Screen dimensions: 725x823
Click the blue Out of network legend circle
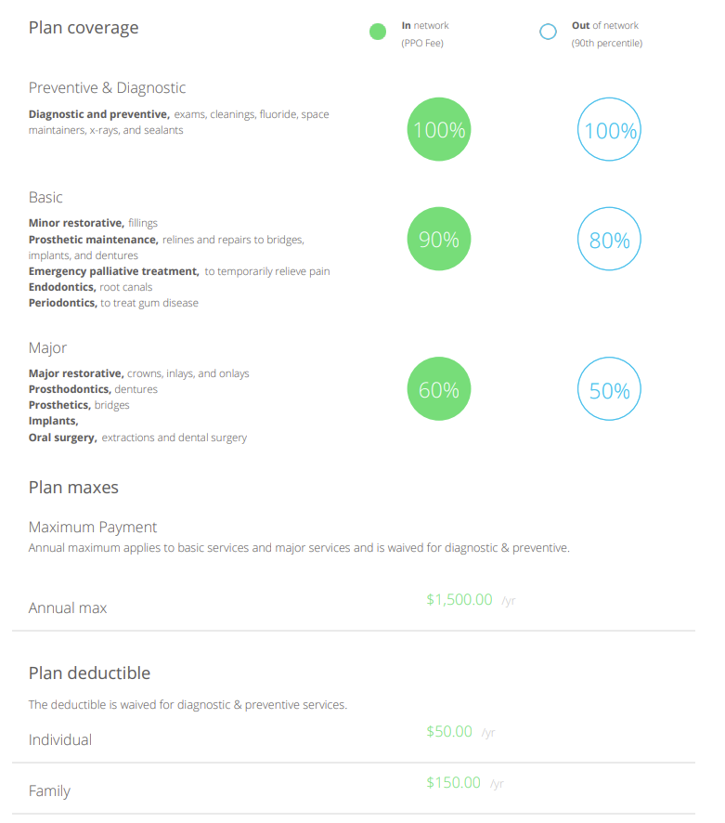[548, 33]
